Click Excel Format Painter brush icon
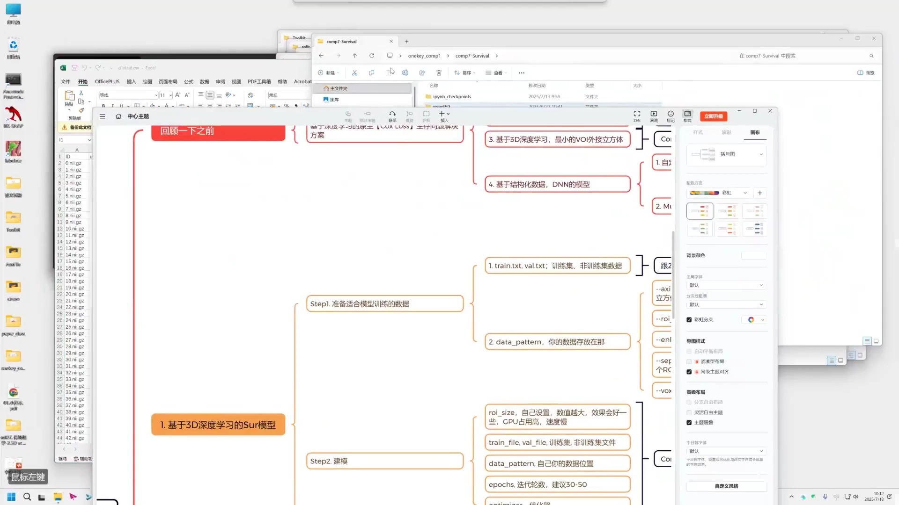Image resolution: width=899 pixels, height=505 pixels. 81,110
